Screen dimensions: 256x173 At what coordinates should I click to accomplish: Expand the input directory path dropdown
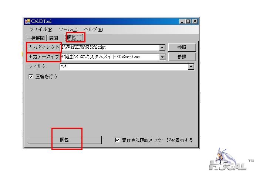point(162,48)
